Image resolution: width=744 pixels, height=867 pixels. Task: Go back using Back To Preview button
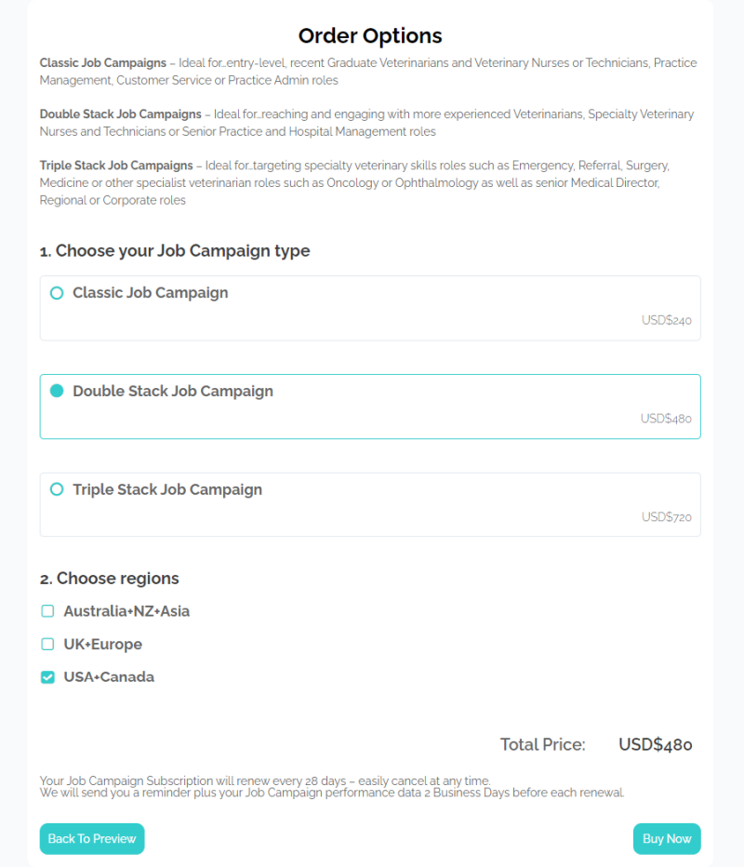pos(92,838)
